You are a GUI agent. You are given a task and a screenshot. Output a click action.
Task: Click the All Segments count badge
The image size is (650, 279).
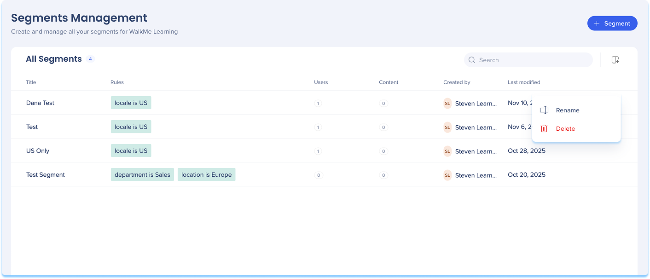tap(90, 59)
